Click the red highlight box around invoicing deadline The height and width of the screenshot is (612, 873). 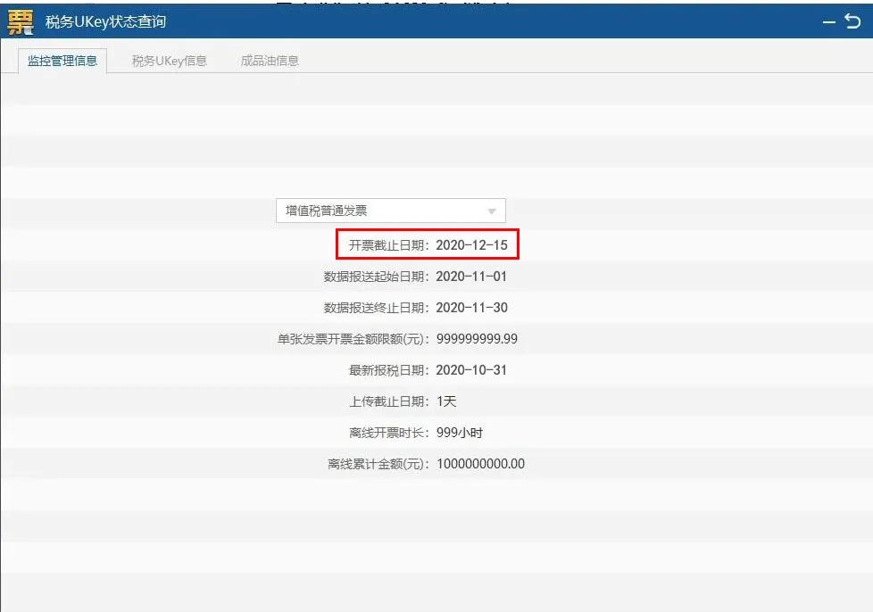(x=428, y=244)
